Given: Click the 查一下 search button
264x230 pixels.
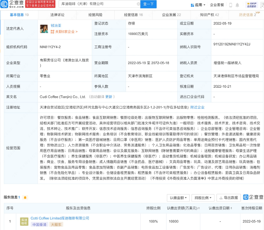Looking at the screenshot, I should tap(148, 4).
